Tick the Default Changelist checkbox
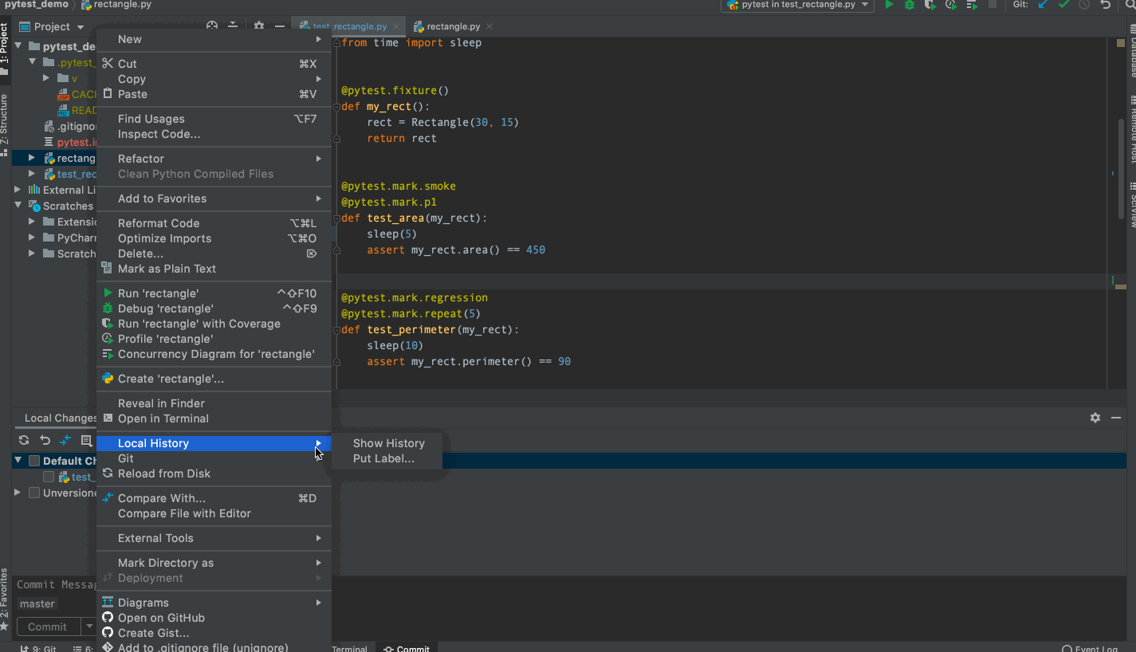The image size is (1136, 652). point(34,461)
